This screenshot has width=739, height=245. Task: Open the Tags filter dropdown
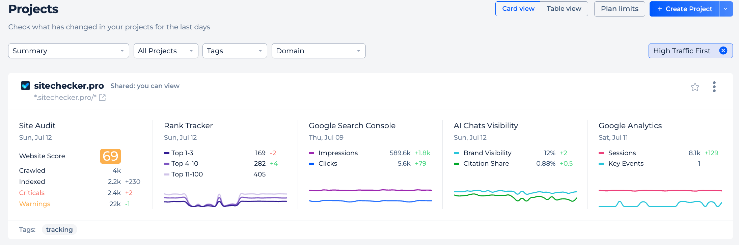click(235, 51)
